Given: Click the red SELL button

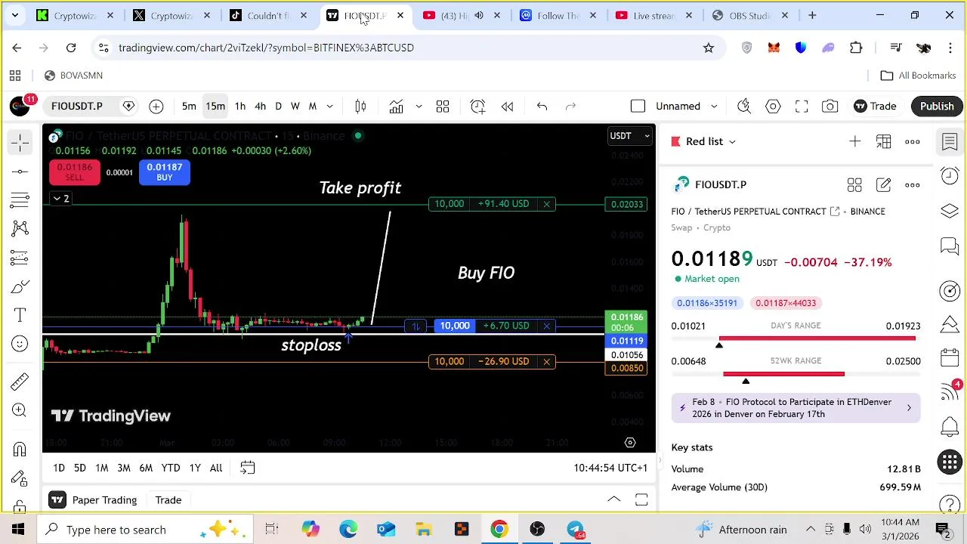Looking at the screenshot, I should pos(74,172).
